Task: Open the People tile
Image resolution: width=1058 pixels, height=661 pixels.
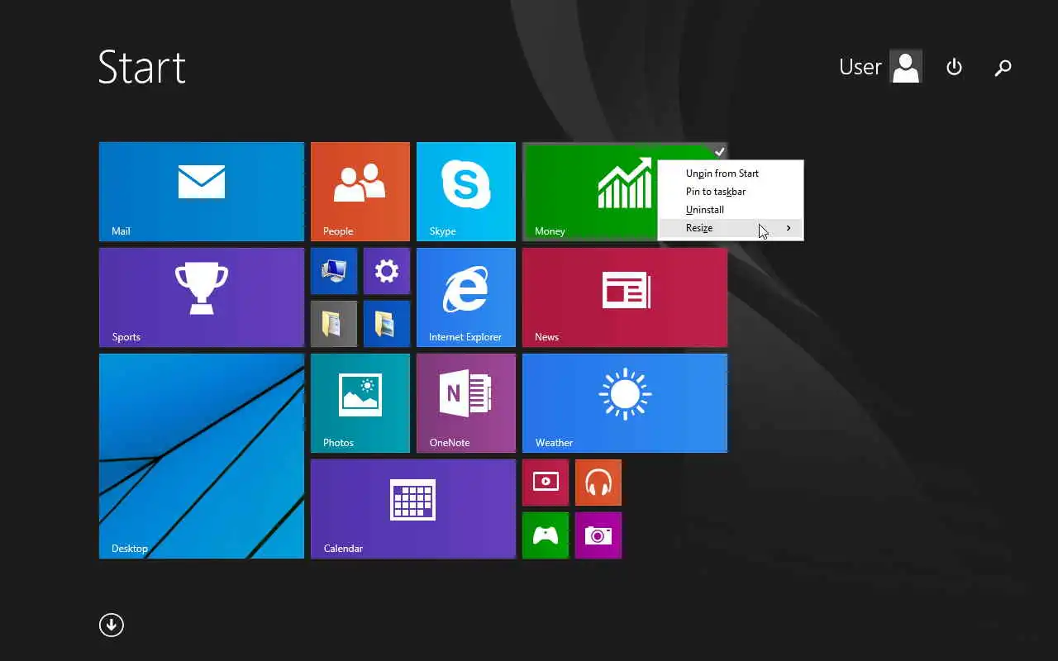Action: click(x=360, y=192)
